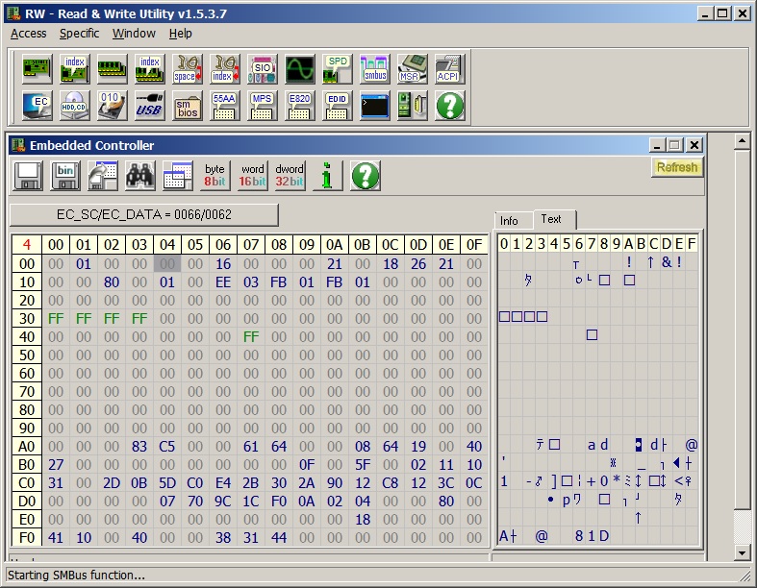Select green FF cell in row 40
Screen dimensions: 757x588
click(x=251, y=336)
